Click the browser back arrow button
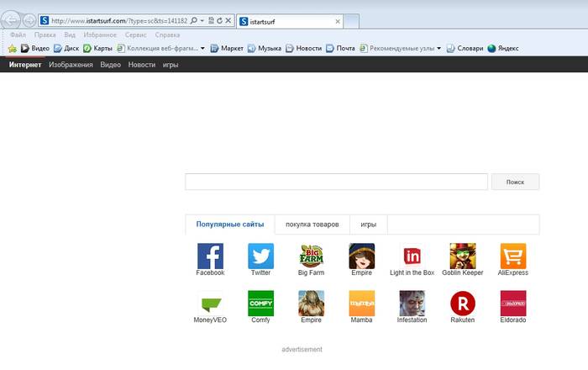 tap(12, 19)
